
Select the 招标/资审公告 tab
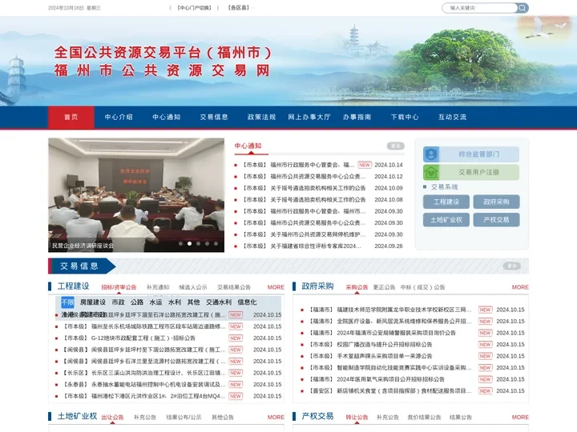(119, 287)
